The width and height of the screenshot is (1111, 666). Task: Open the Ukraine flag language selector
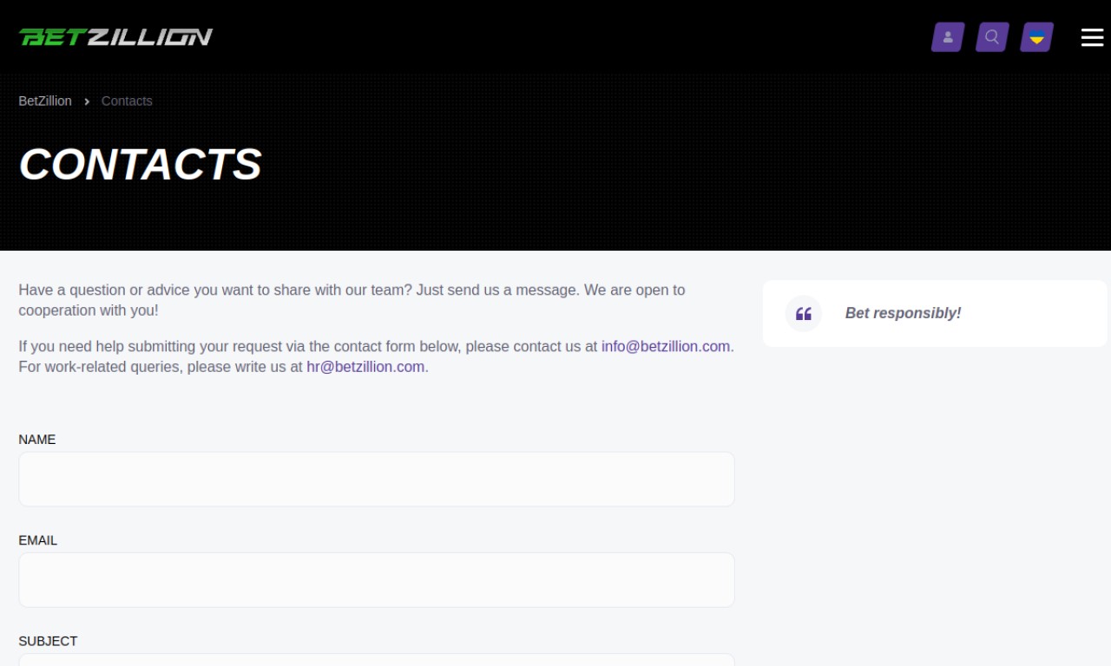(1036, 37)
